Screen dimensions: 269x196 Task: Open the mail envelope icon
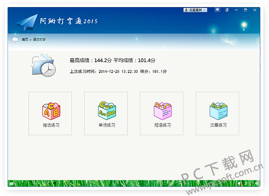click(x=12, y=184)
